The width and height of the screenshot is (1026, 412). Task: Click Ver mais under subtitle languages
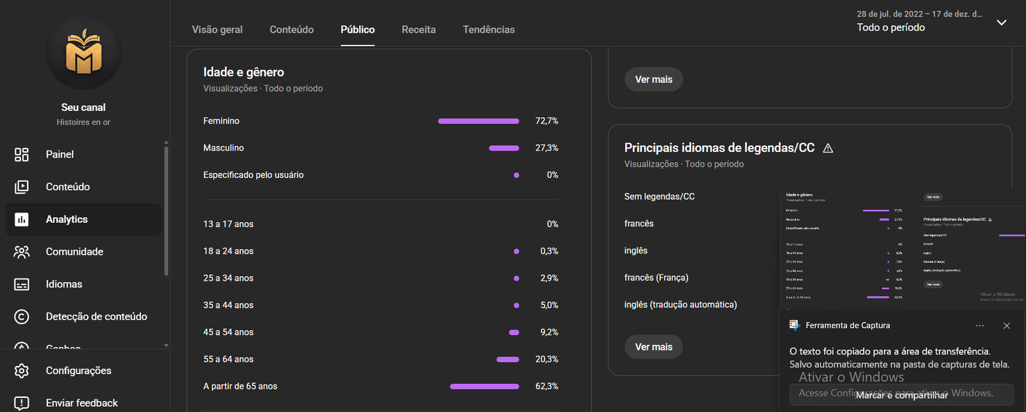pyautogui.click(x=653, y=347)
